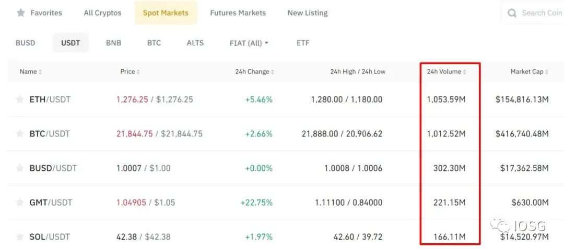This screenshot has width=564, height=249.
Task: Toggle GMT/USDT favorite star
Action: (x=20, y=202)
